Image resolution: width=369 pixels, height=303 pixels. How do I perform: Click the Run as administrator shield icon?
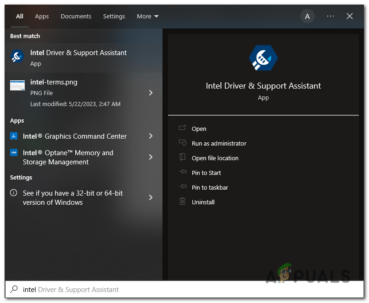pyautogui.click(x=183, y=143)
